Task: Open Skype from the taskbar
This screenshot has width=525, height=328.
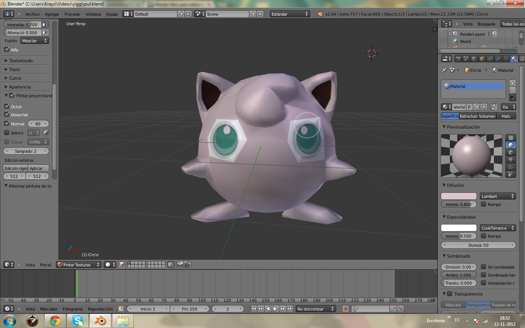Action: coord(78,321)
